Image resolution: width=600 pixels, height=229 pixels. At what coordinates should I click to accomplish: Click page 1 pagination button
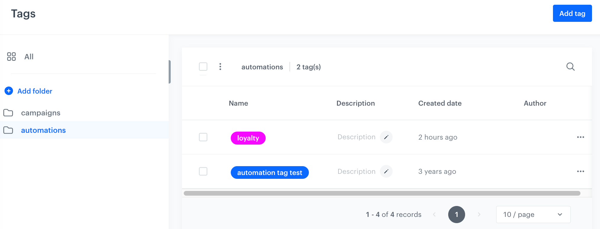coord(457,215)
